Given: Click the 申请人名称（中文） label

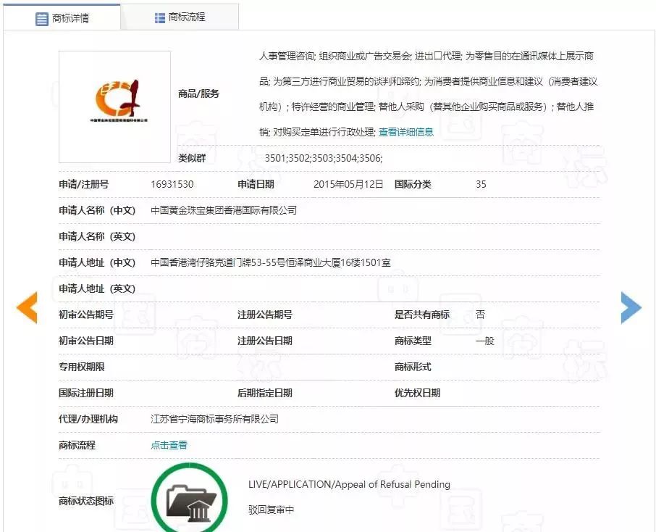Looking at the screenshot, I should click(x=97, y=210).
